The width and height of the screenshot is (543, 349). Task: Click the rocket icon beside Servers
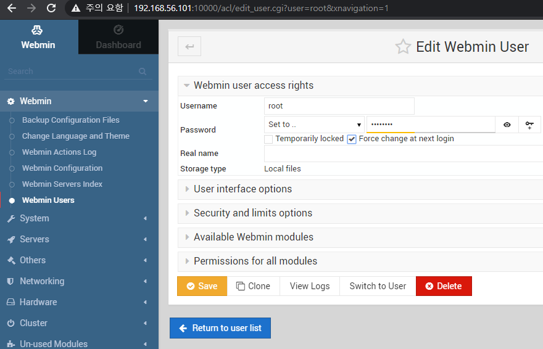tap(11, 239)
